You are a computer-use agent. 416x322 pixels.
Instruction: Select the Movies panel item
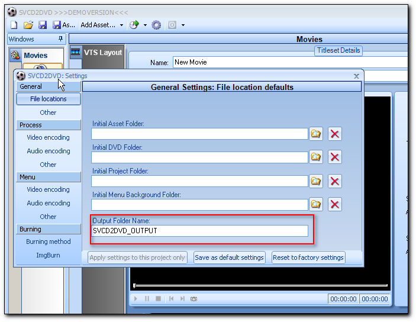(37, 55)
